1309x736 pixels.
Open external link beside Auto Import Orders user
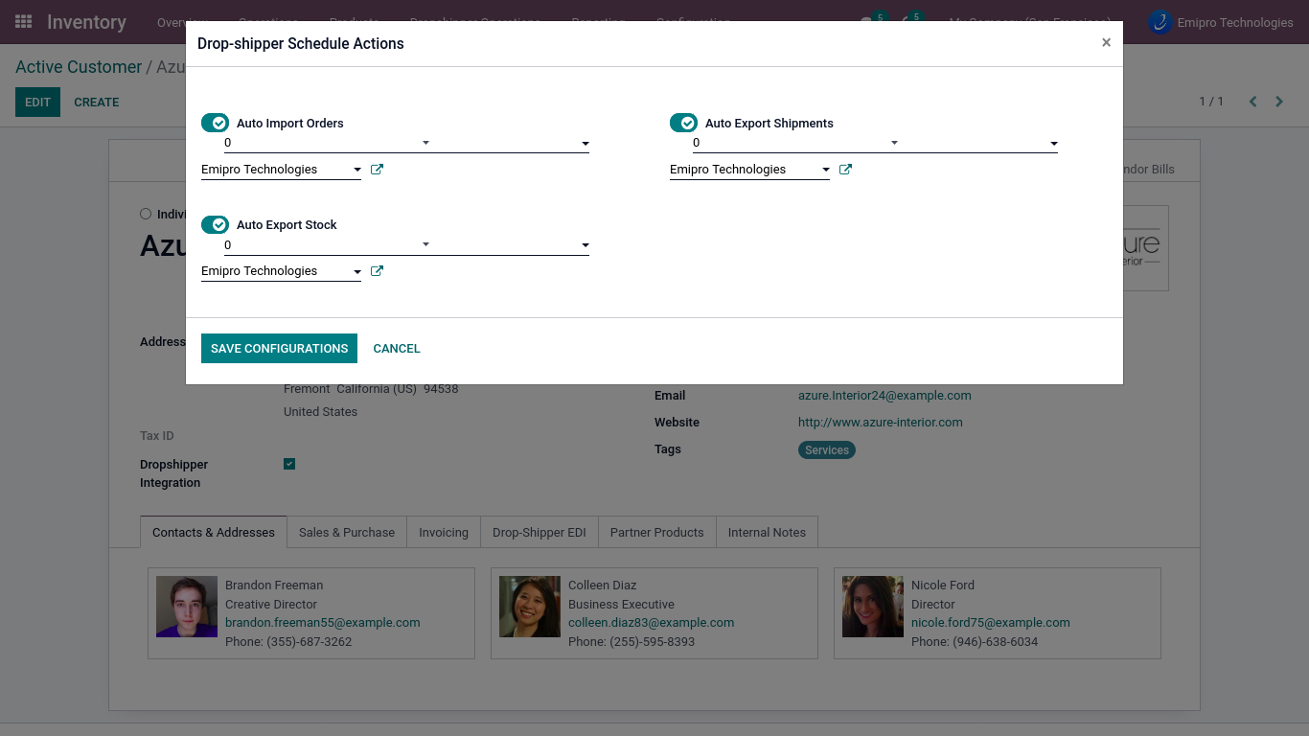(377, 170)
